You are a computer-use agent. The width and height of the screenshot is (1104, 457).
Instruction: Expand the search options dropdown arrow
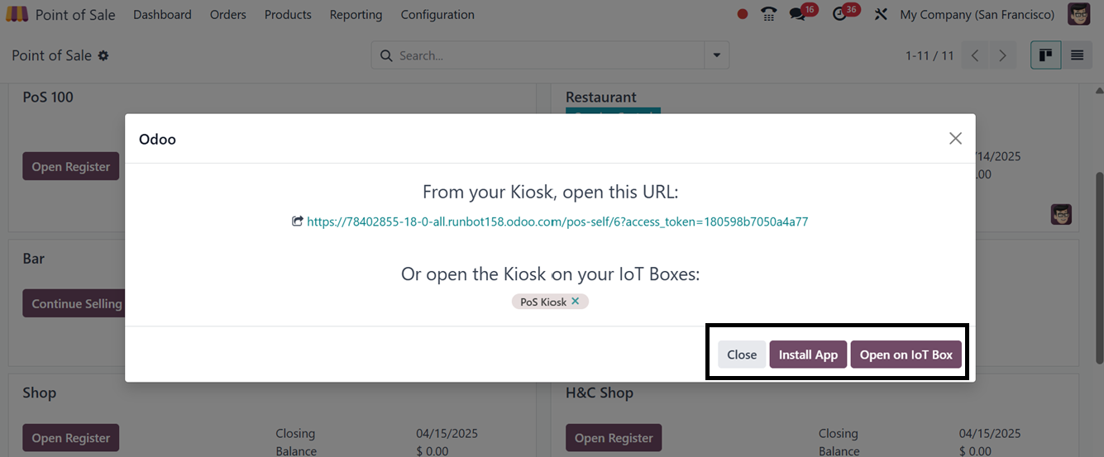716,55
